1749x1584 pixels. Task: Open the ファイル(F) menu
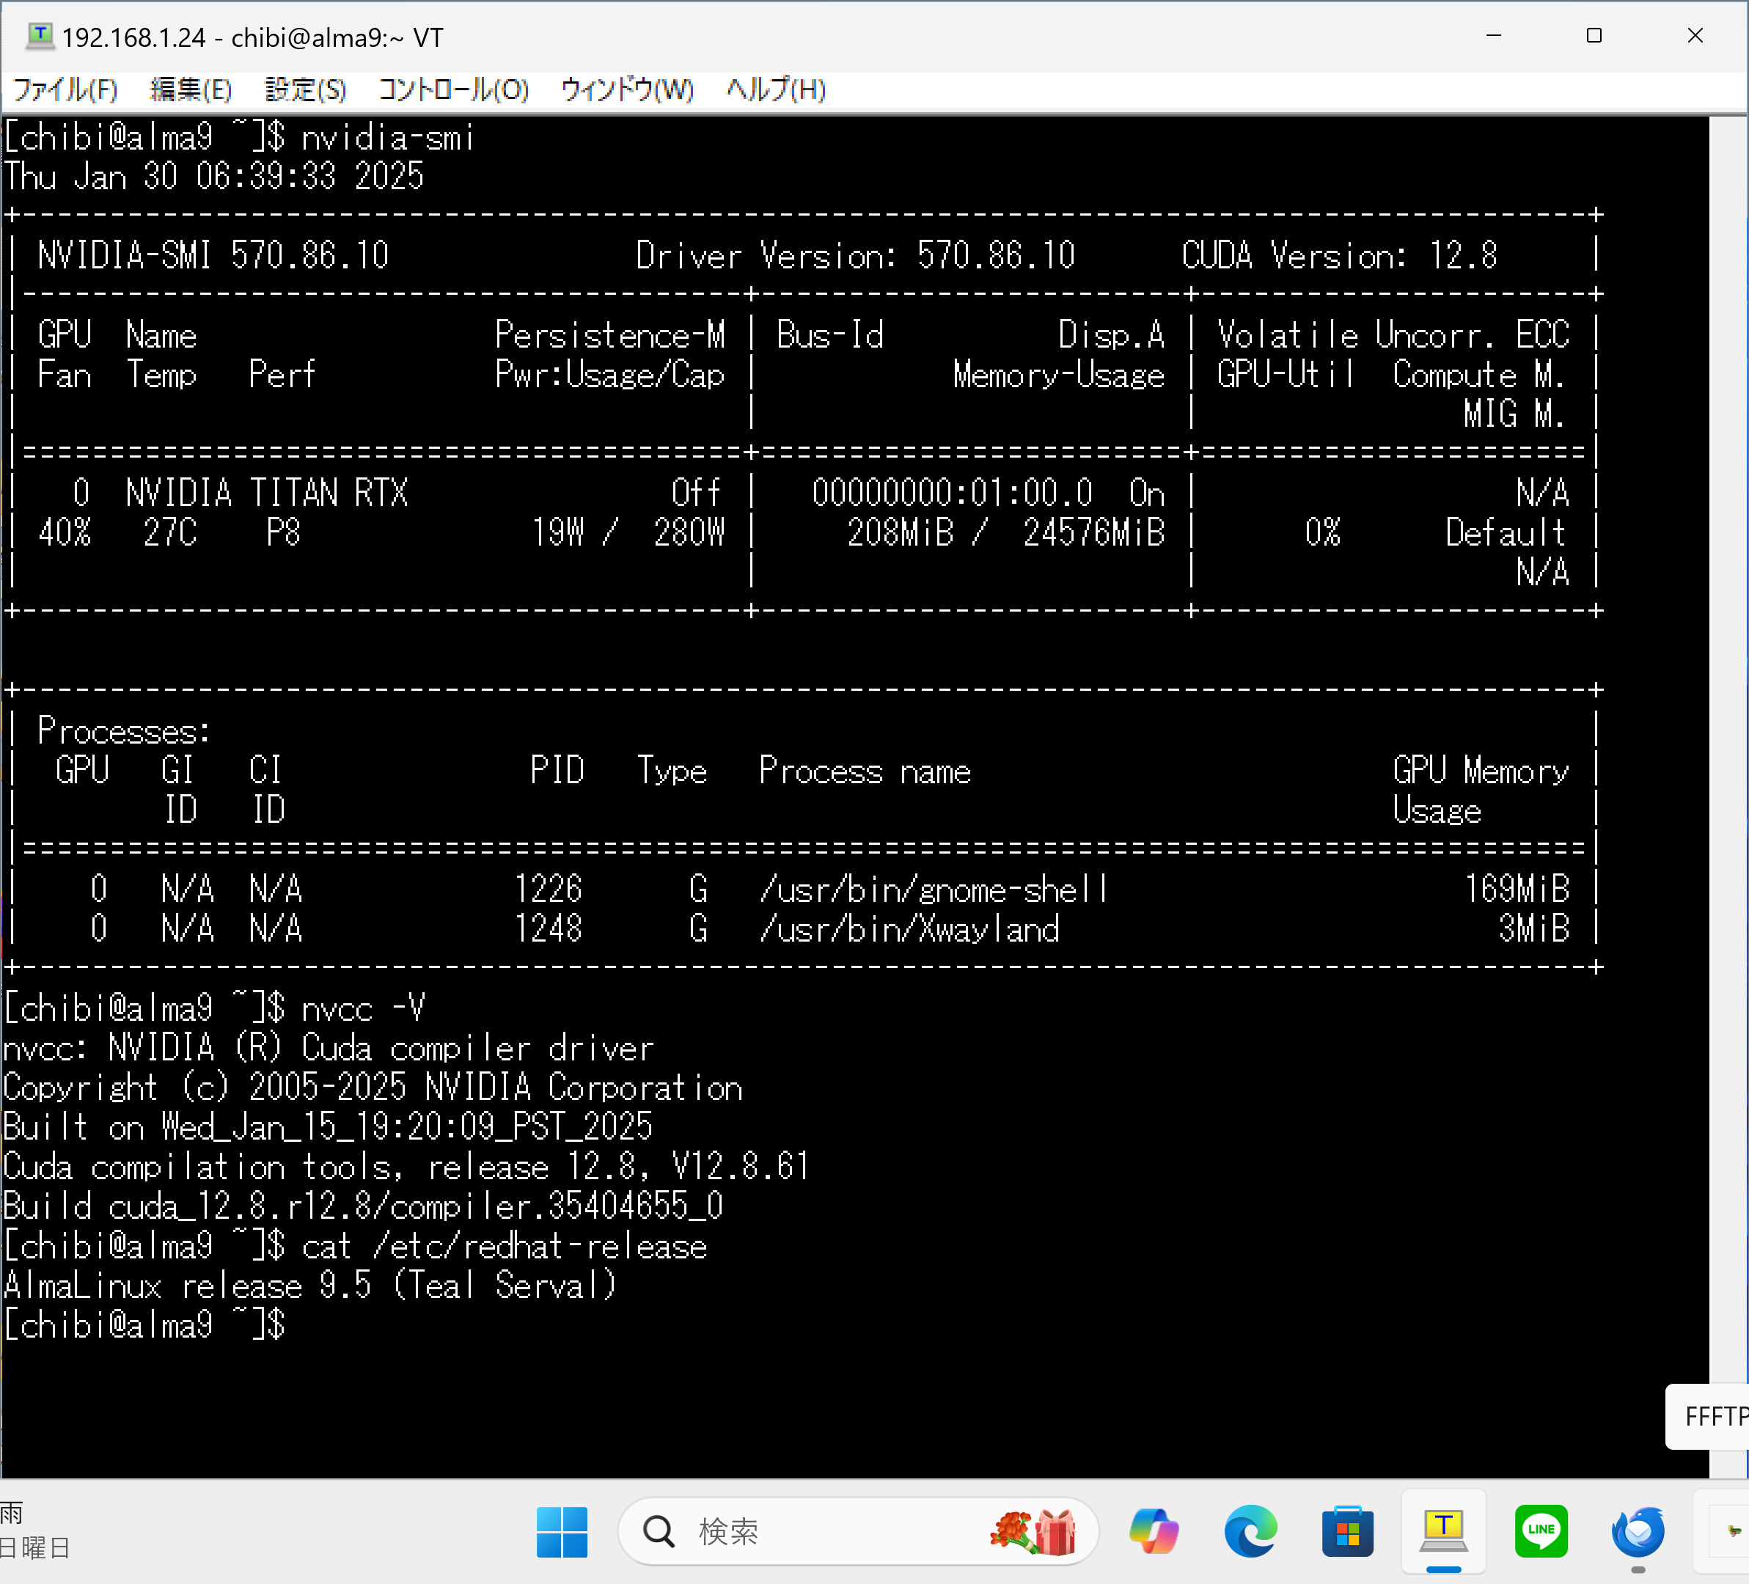66,90
